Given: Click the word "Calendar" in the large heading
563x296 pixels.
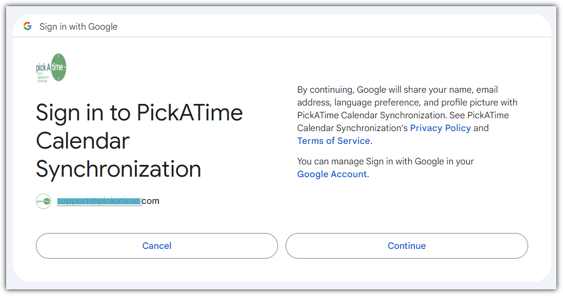Looking at the screenshot, I should (83, 141).
